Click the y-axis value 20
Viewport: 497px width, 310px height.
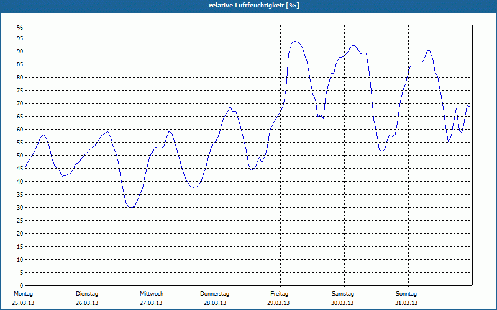click(20, 234)
